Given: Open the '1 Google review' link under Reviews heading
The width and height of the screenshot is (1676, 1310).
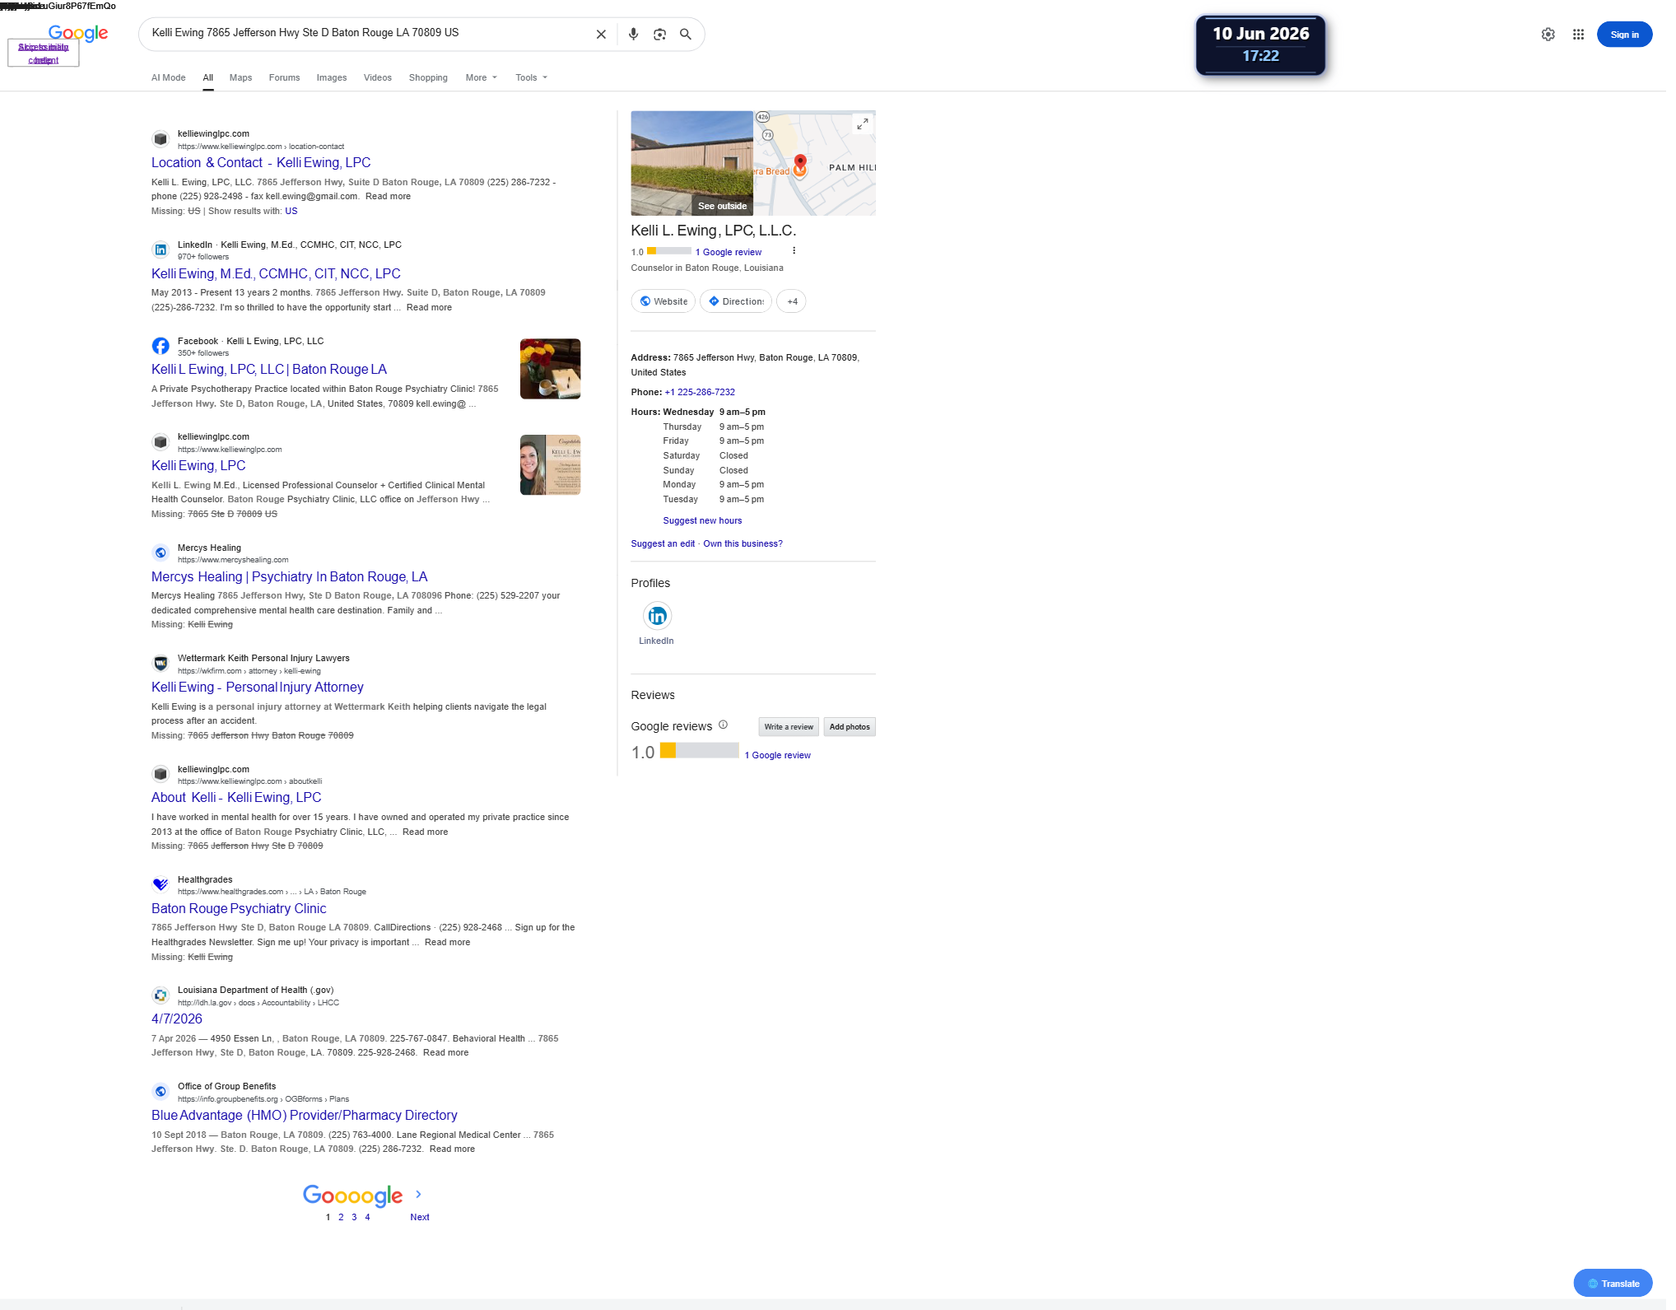Looking at the screenshot, I should (777, 755).
